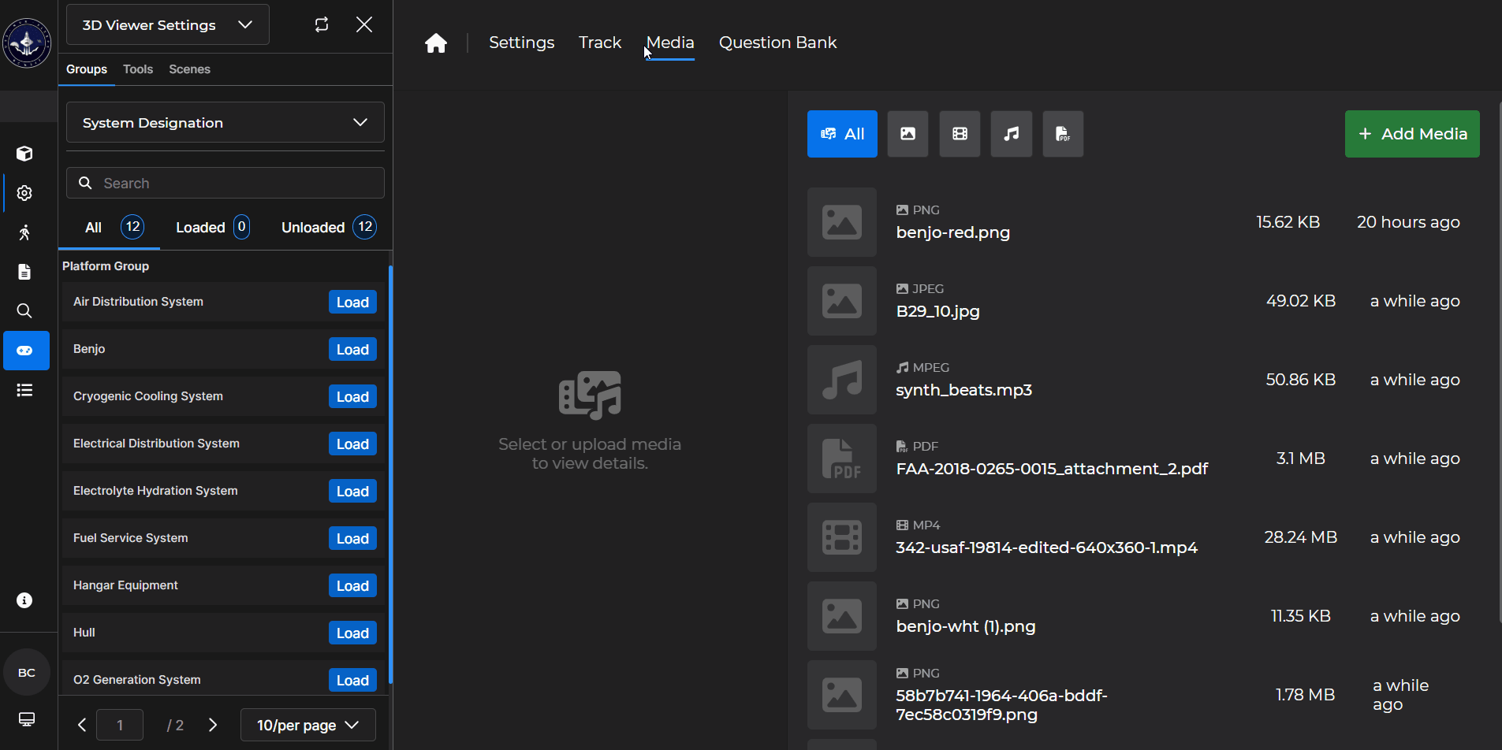Select the walking person icon in sidebar
Image resolution: width=1502 pixels, height=750 pixels.
[24, 232]
